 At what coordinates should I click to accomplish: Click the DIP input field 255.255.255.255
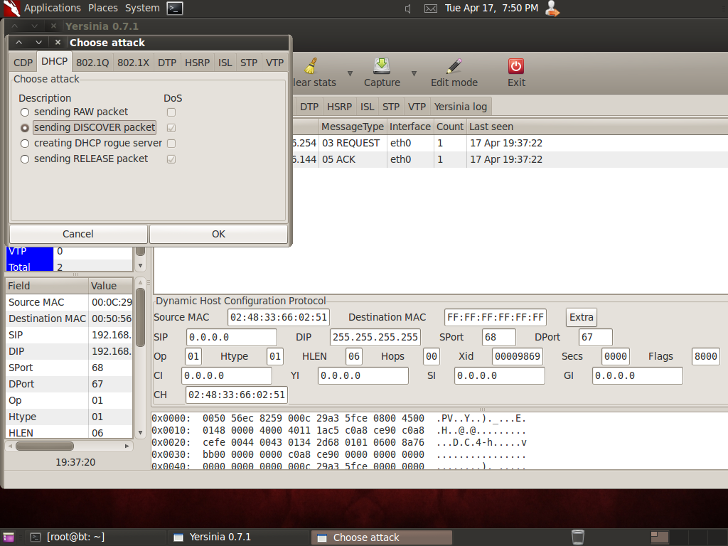click(x=375, y=337)
